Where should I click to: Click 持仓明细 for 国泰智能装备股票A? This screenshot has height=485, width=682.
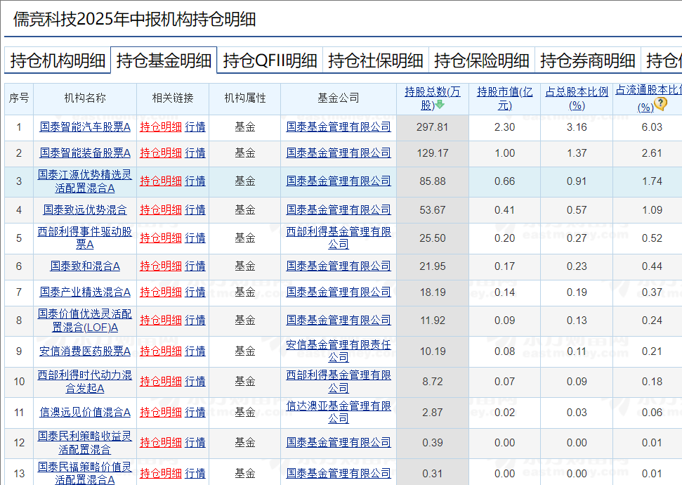click(161, 153)
